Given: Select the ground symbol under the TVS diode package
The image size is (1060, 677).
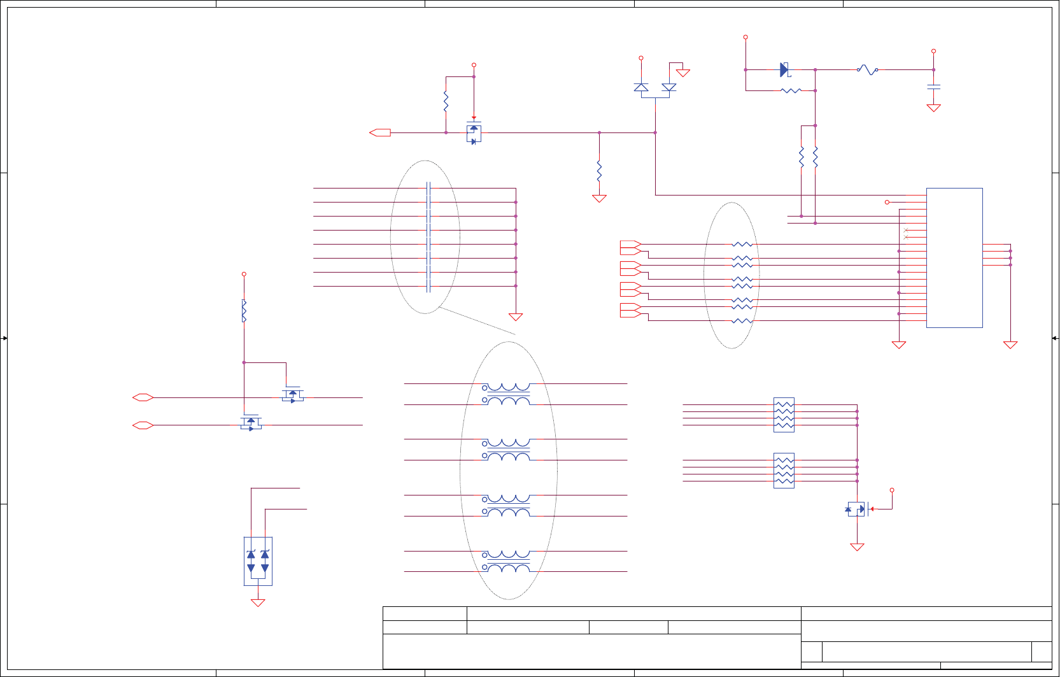Looking at the screenshot, I should (x=258, y=603).
